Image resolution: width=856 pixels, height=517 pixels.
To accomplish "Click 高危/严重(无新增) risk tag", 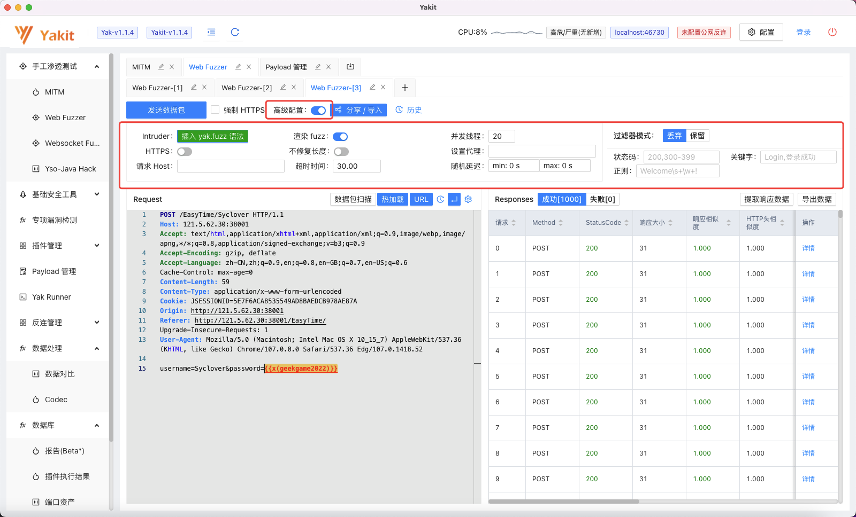I will click(x=576, y=33).
